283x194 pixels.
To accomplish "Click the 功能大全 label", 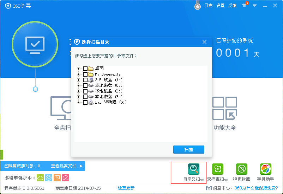I will pos(225,128).
